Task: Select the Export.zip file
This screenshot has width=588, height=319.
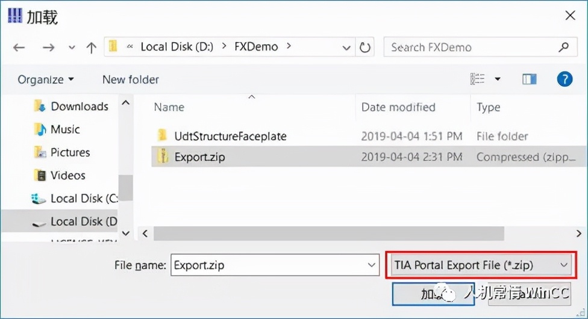Action: (199, 156)
